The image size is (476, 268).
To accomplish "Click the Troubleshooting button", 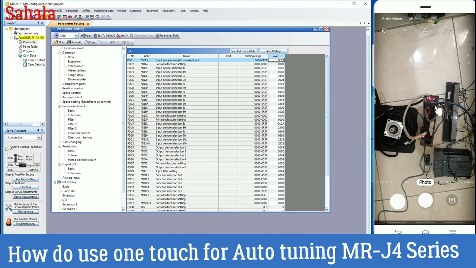I will tap(26, 224).
